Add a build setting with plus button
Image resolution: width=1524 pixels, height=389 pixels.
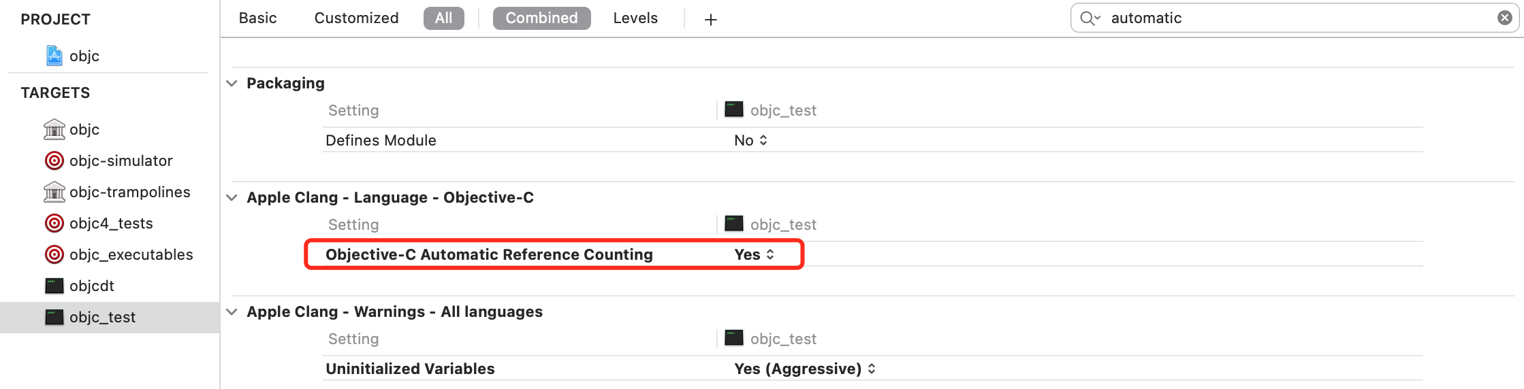point(711,20)
